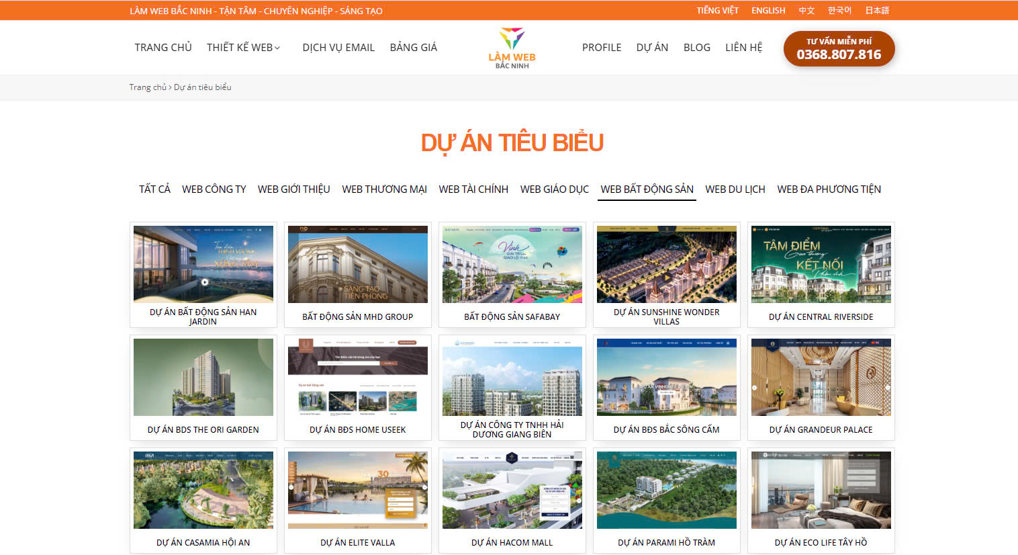Viewport: 1018px width, 555px height.
Task: Open DỊCH VỤ EMAIL page
Action: click(338, 48)
